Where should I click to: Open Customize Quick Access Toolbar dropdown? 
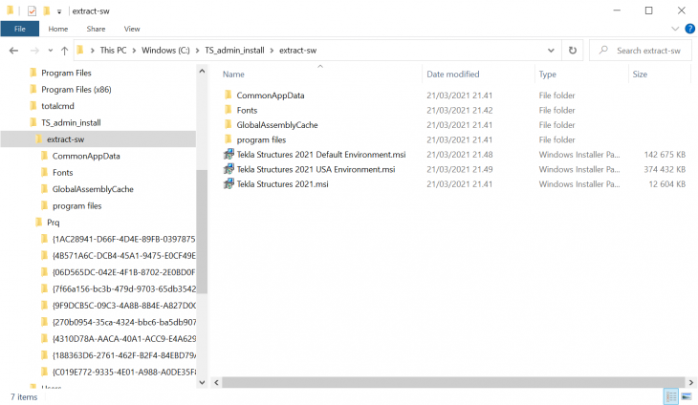click(58, 11)
